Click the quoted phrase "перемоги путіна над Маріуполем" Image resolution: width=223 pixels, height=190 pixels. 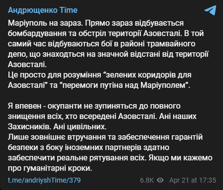coord(126,85)
